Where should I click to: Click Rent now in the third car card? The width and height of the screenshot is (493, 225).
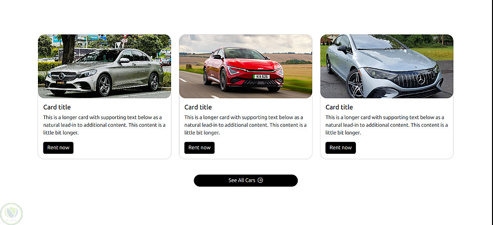[341, 147]
